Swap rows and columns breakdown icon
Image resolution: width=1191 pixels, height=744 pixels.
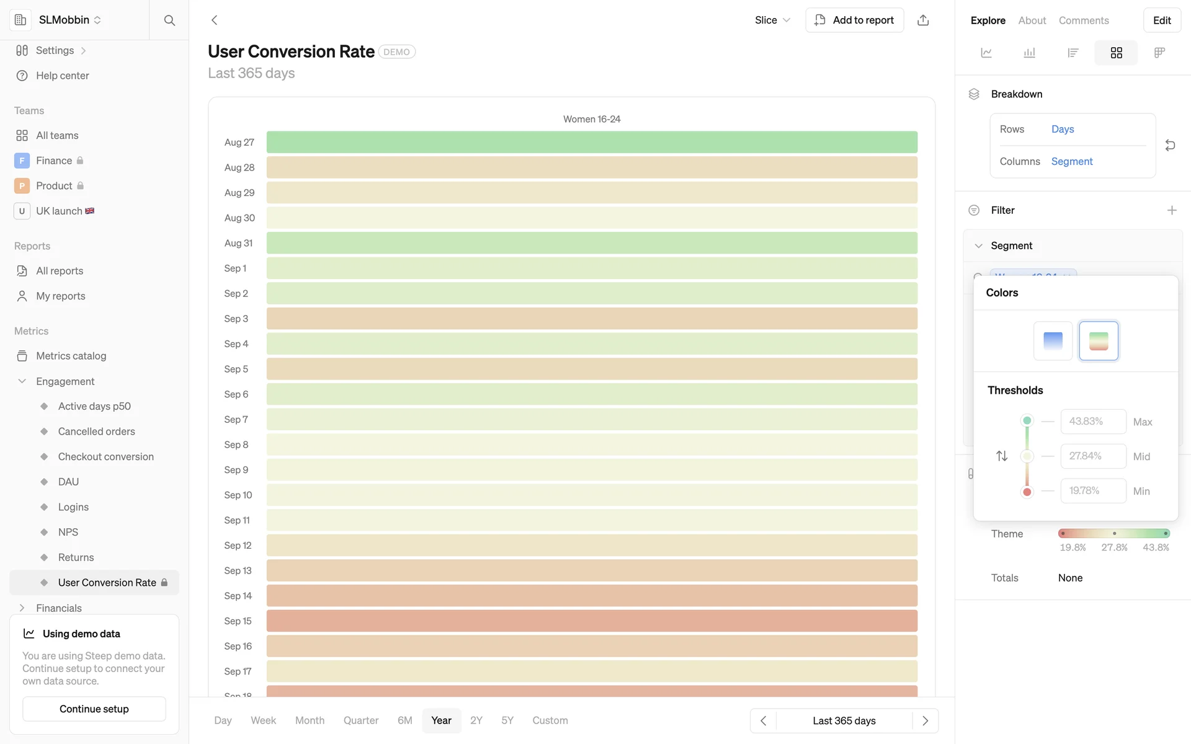tap(1170, 145)
